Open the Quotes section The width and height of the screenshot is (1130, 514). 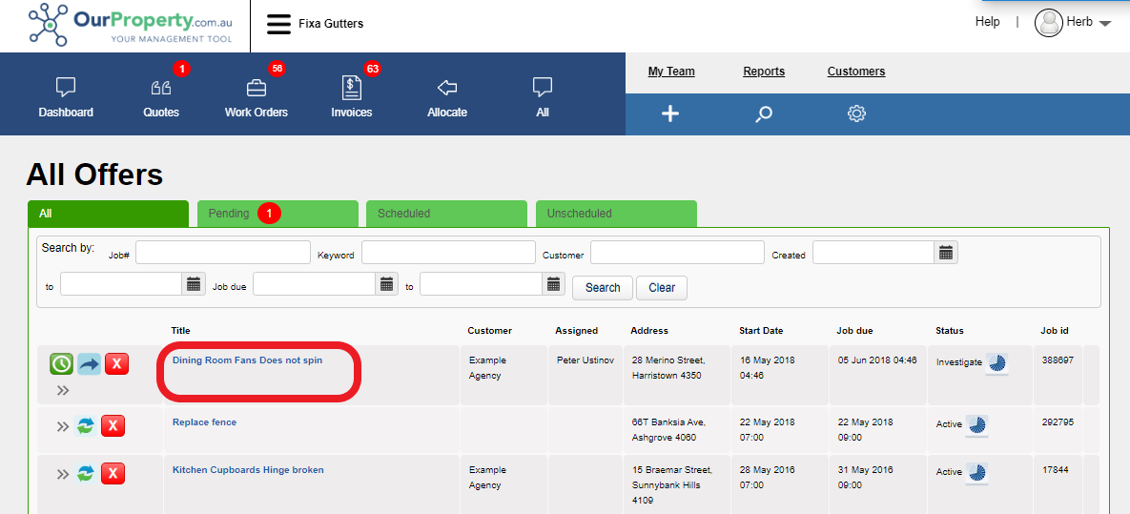click(161, 98)
